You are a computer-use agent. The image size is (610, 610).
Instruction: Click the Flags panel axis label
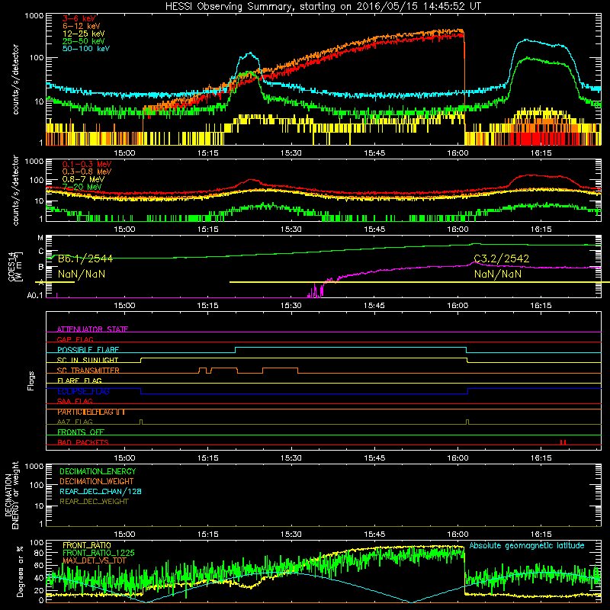31,380
